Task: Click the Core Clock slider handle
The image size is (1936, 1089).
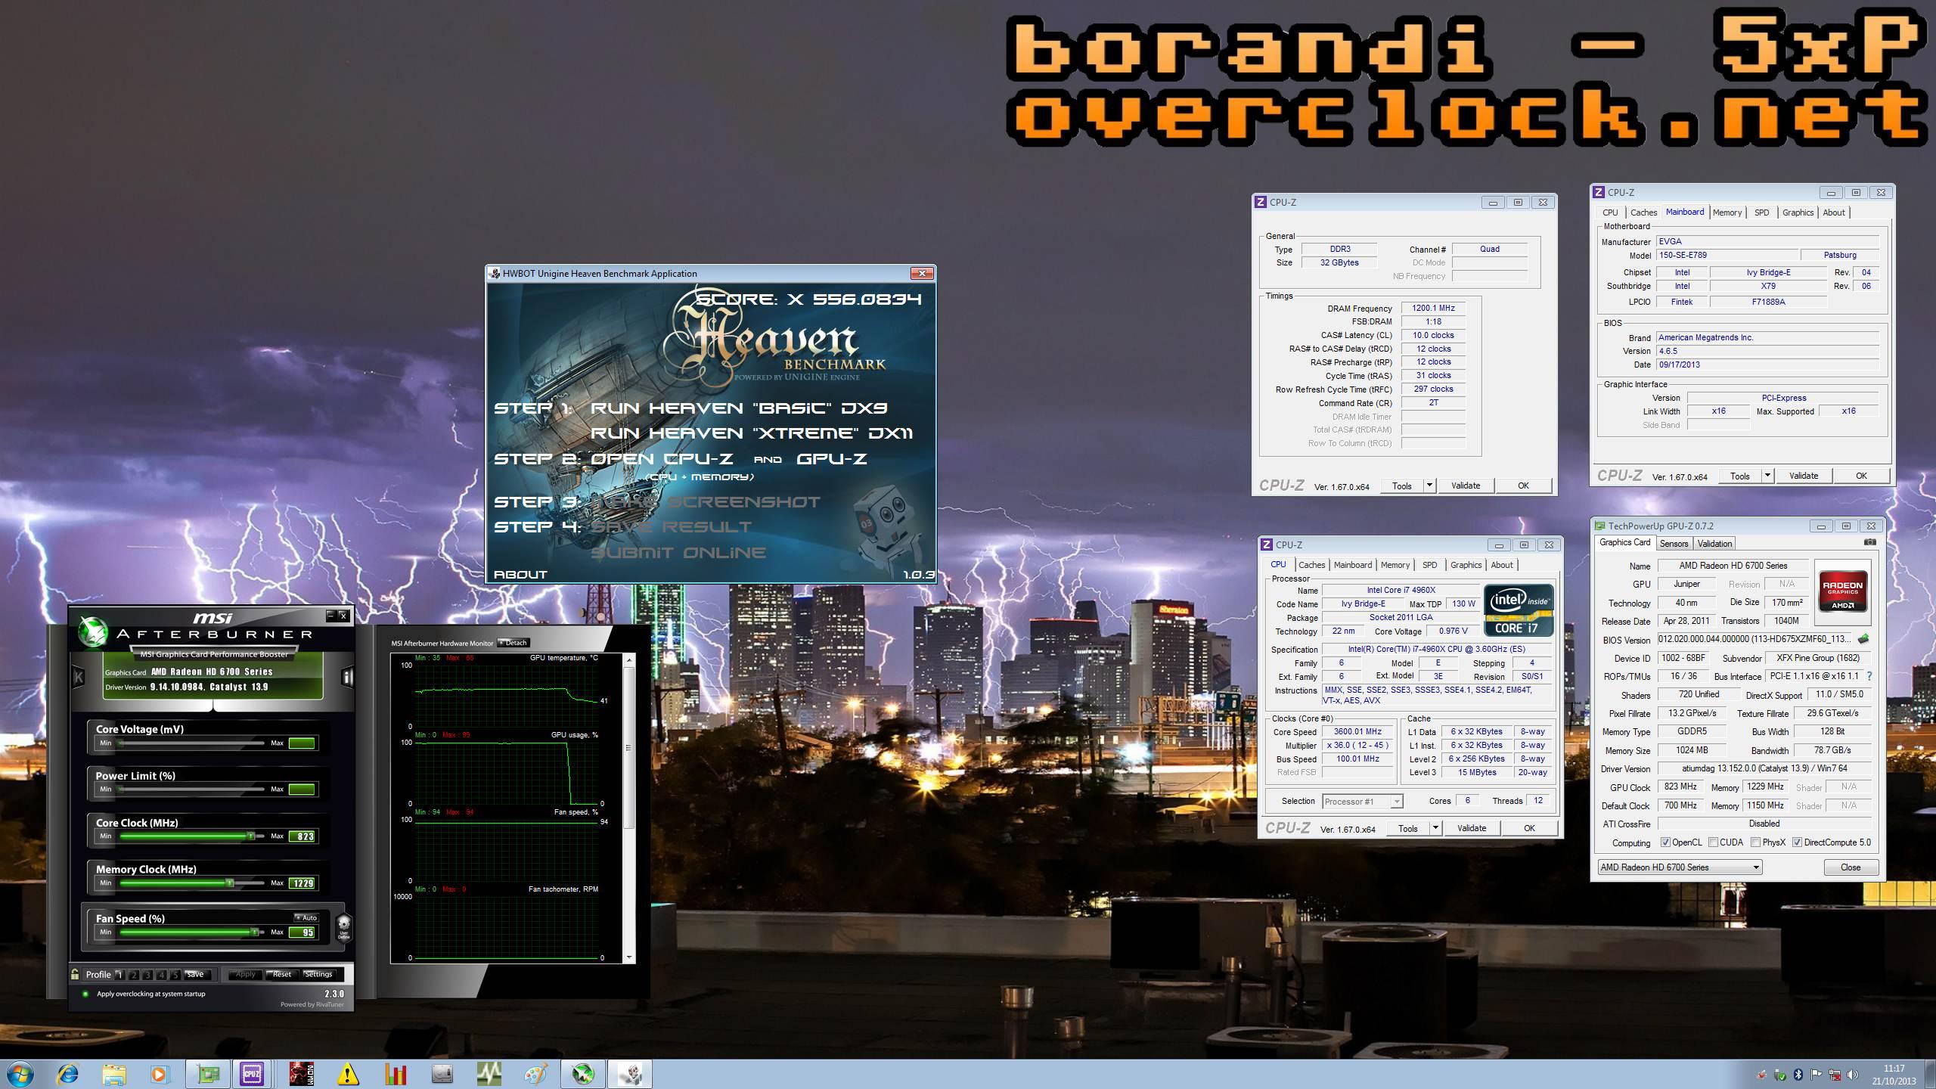Action: tap(250, 836)
